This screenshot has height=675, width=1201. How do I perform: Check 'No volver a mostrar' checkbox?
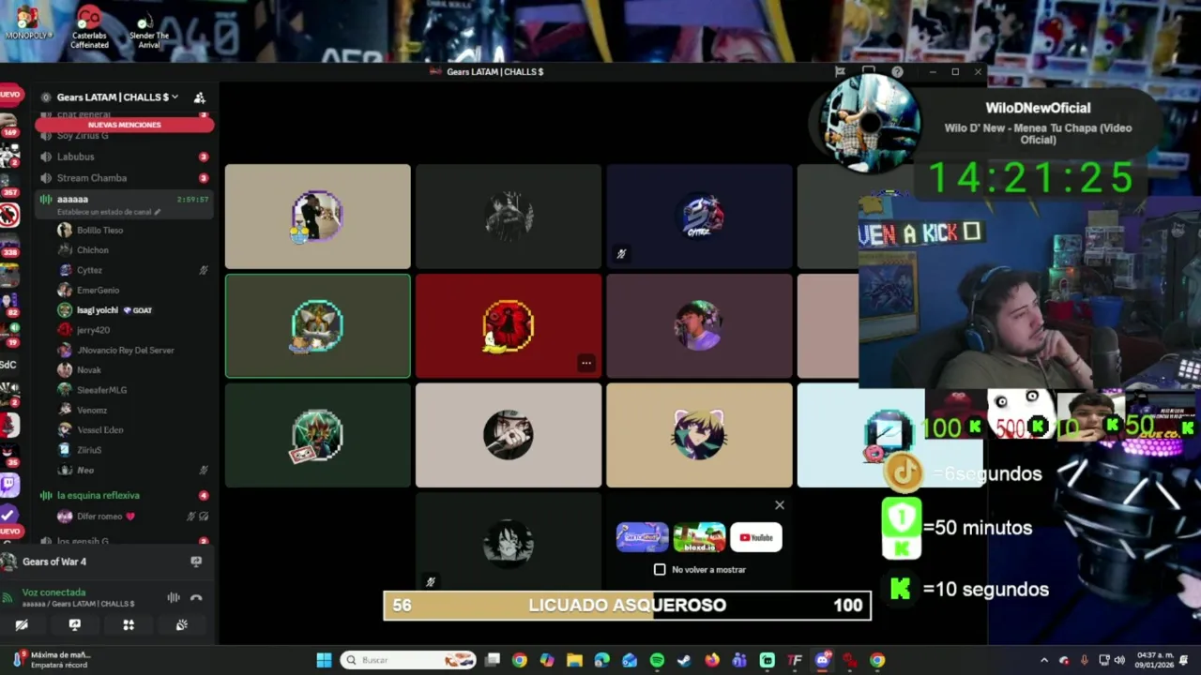[660, 569]
